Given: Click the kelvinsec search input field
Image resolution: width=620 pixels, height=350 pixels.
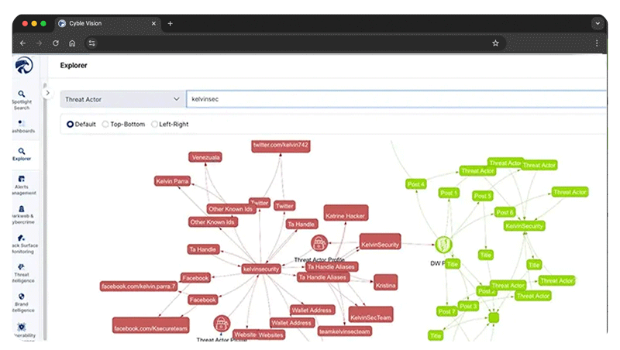Looking at the screenshot, I should click(395, 99).
